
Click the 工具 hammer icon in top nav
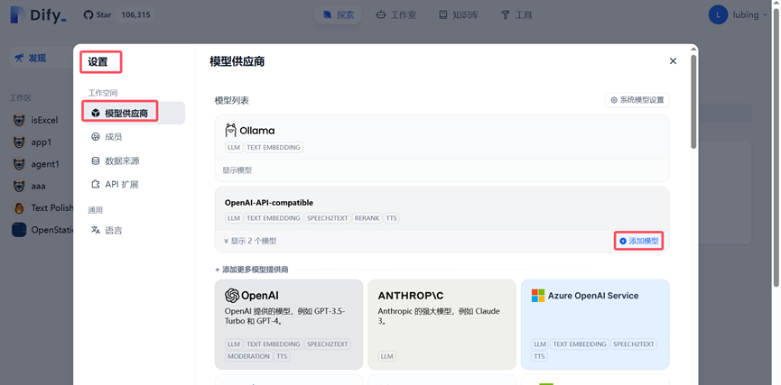[x=505, y=15]
